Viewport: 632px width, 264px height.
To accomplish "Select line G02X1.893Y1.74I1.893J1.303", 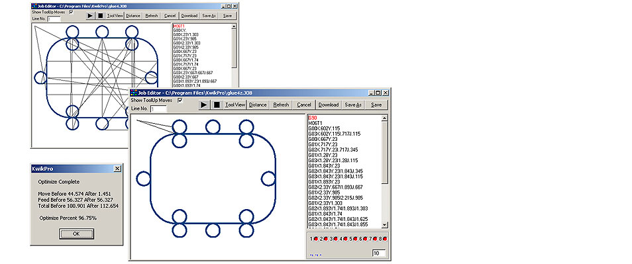I will 338,208.
